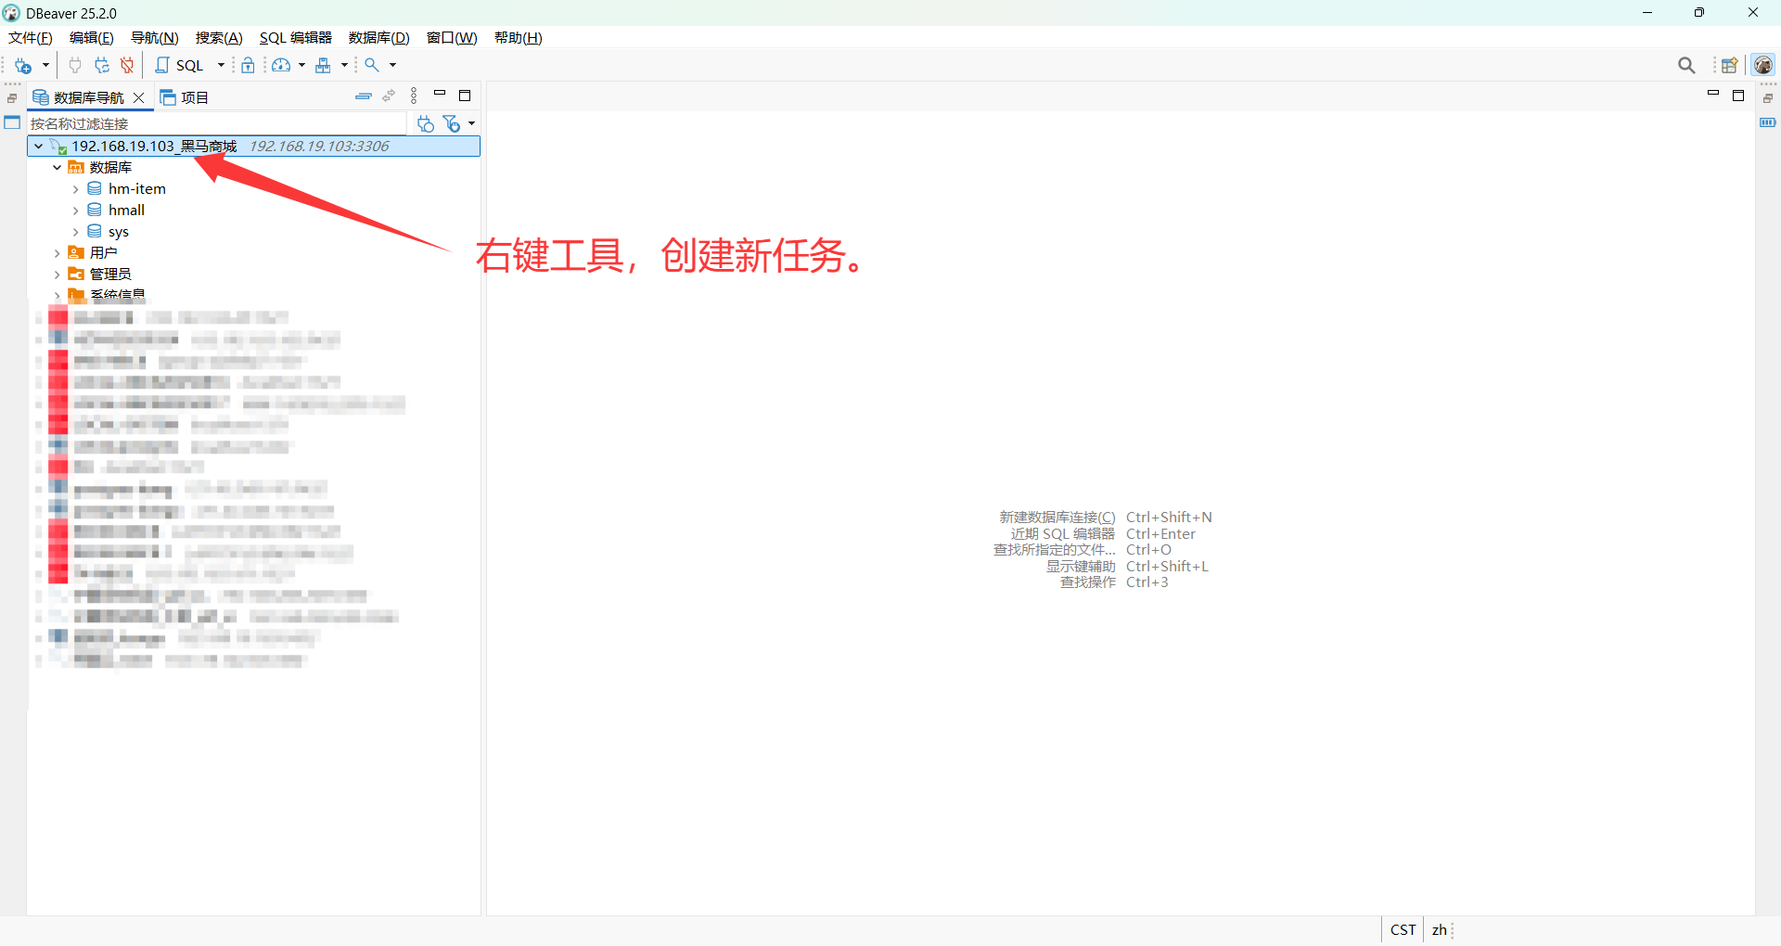
Task: Click the link-with-editor arrows icon
Action: click(x=389, y=96)
